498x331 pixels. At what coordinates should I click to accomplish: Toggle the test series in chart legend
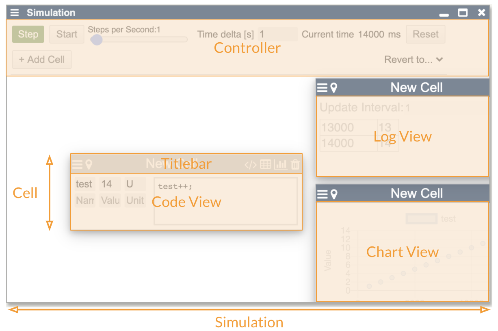coord(422,219)
